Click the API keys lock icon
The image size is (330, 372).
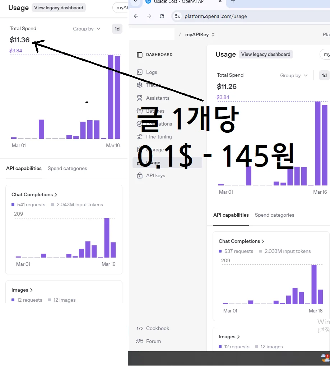(140, 175)
